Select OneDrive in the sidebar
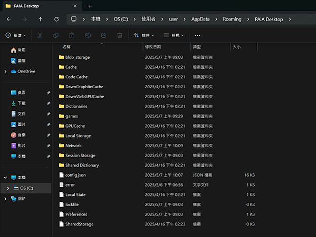 pyautogui.click(x=23, y=71)
